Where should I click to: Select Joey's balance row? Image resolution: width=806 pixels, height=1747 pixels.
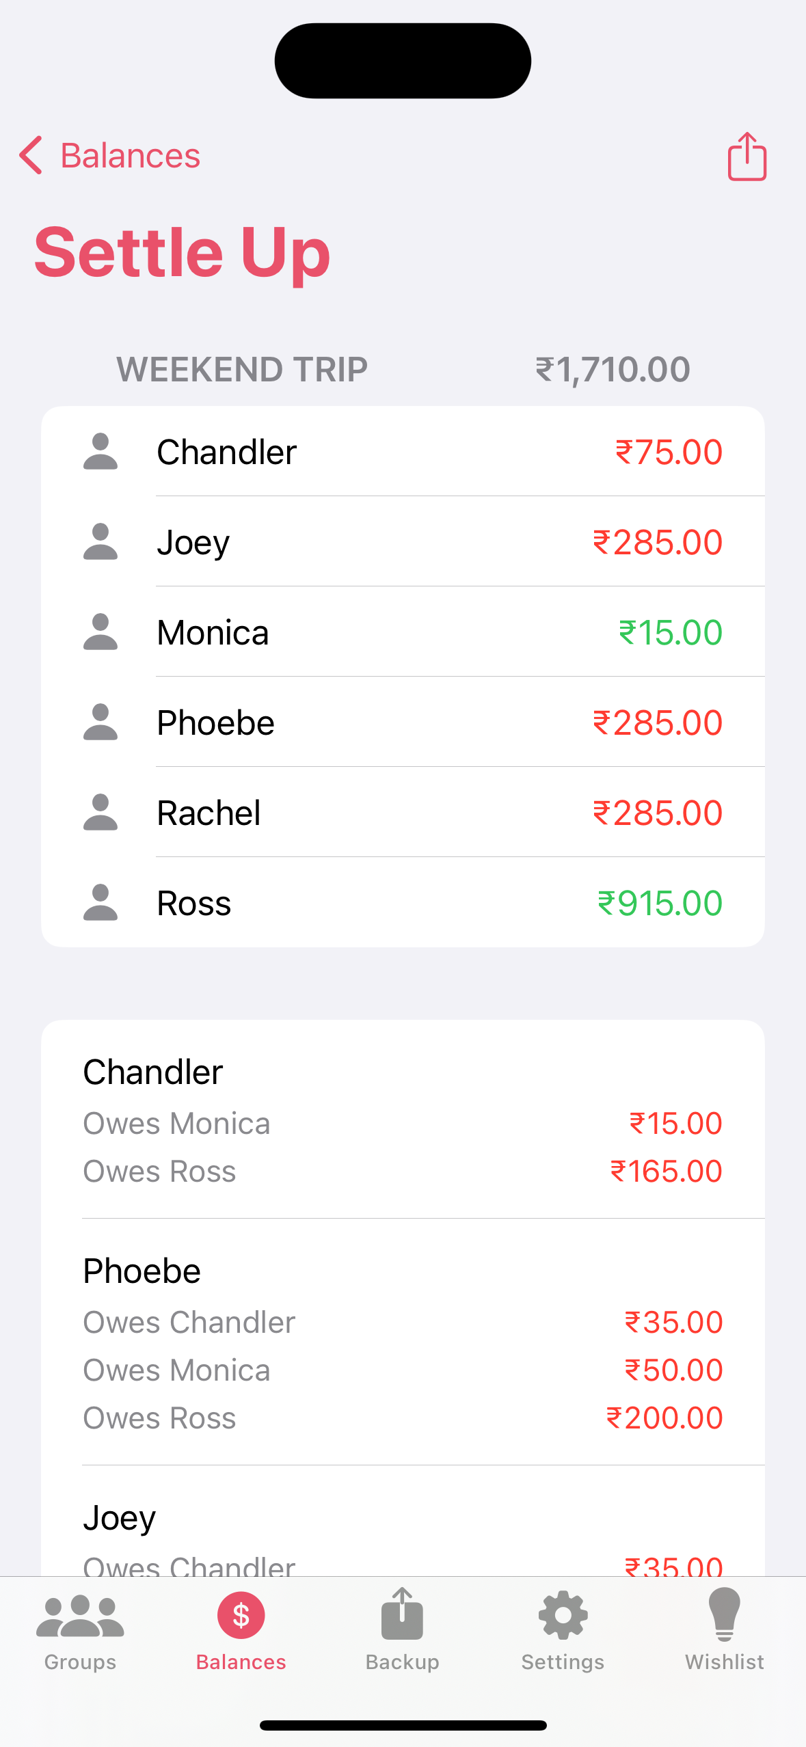[403, 542]
